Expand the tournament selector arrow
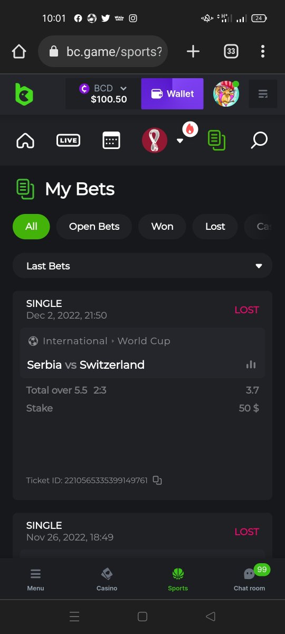285x634 pixels. tap(180, 141)
